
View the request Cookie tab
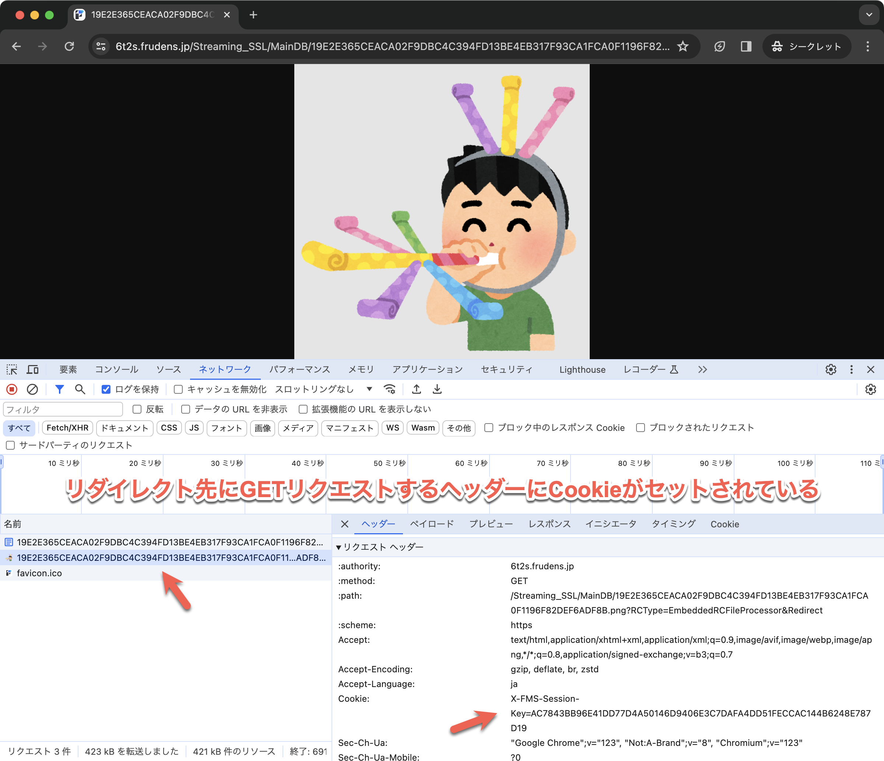point(725,524)
